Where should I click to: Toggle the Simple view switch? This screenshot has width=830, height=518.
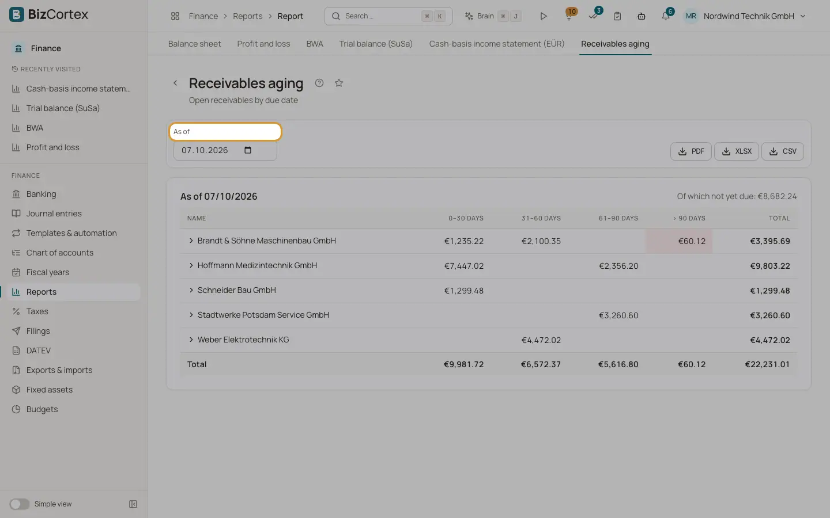pyautogui.click(x=19, y=504)
